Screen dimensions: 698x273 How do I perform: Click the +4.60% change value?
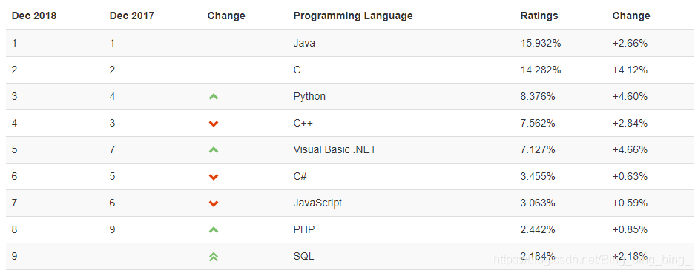[630, 96]
